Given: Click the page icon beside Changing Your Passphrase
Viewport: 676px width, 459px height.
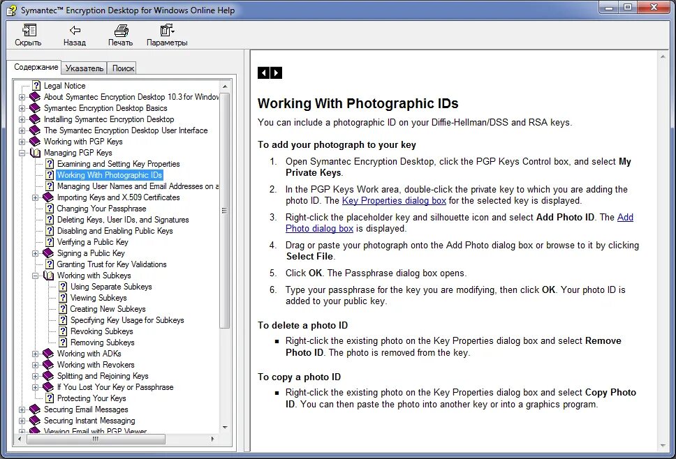Looking at the screenshot, I should click(50, 209).
